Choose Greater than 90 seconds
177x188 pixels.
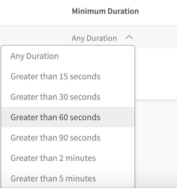tap(68, 138)
